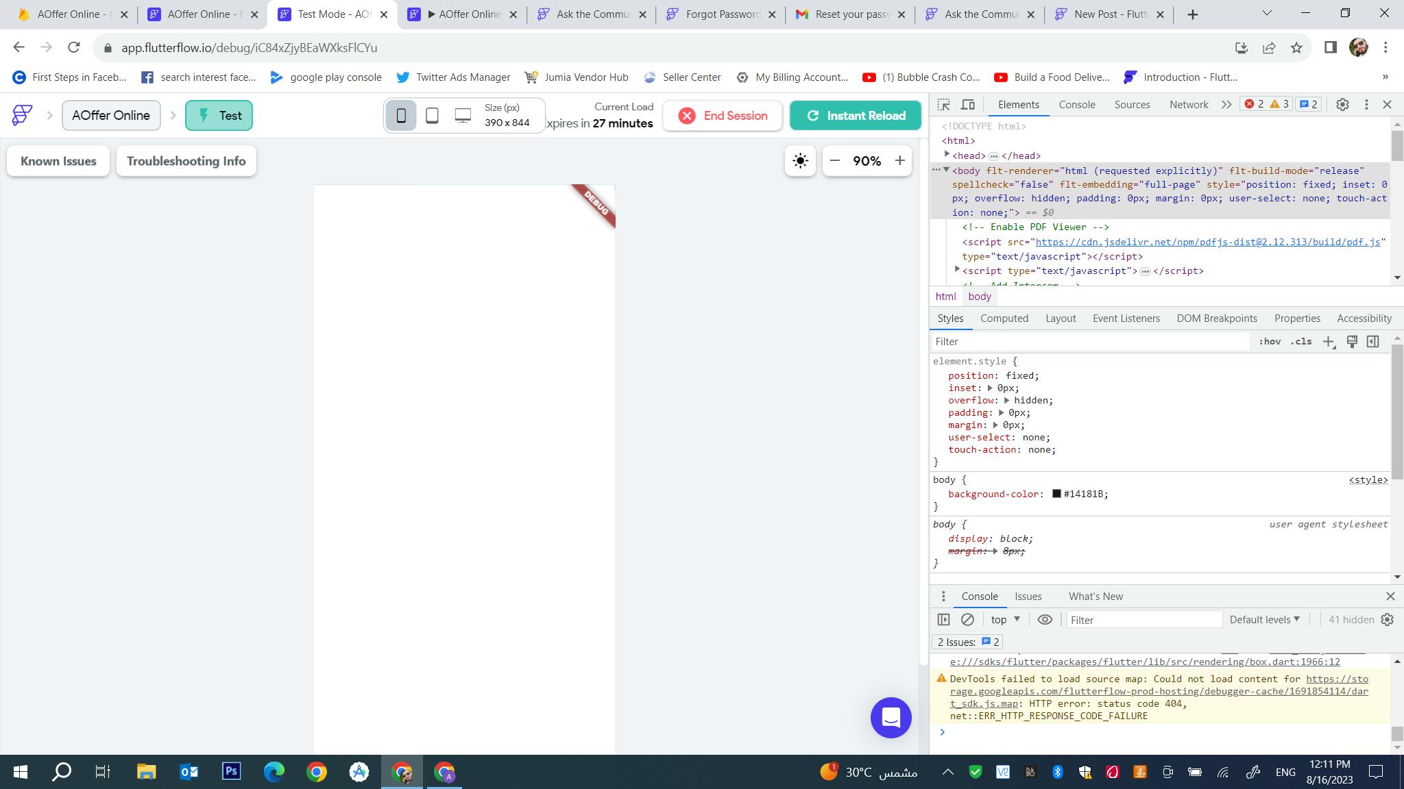1404x789 pixels.
Task: Click the Instant Reload button
Action: click(x=856, y=116)
